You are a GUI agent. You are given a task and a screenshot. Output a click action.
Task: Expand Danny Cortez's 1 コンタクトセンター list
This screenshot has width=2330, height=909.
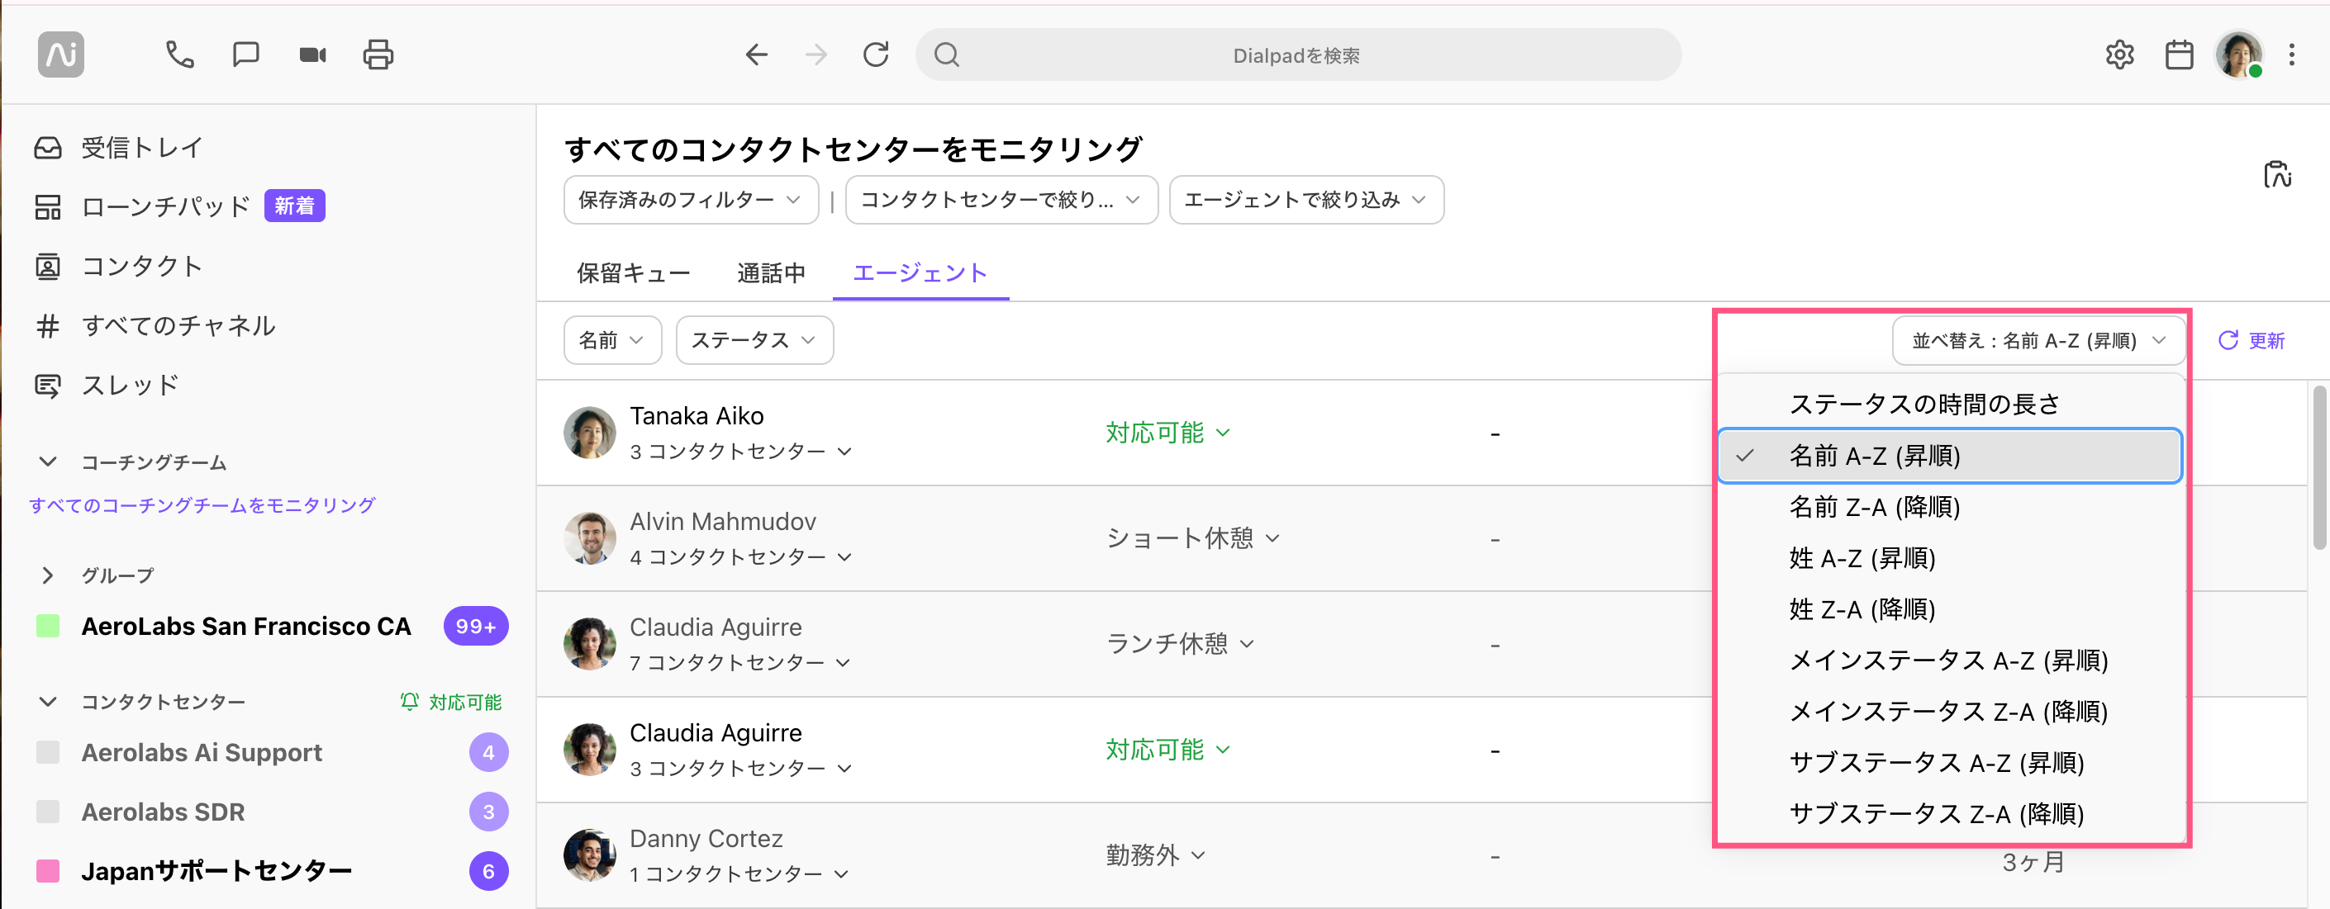[739, 873]
